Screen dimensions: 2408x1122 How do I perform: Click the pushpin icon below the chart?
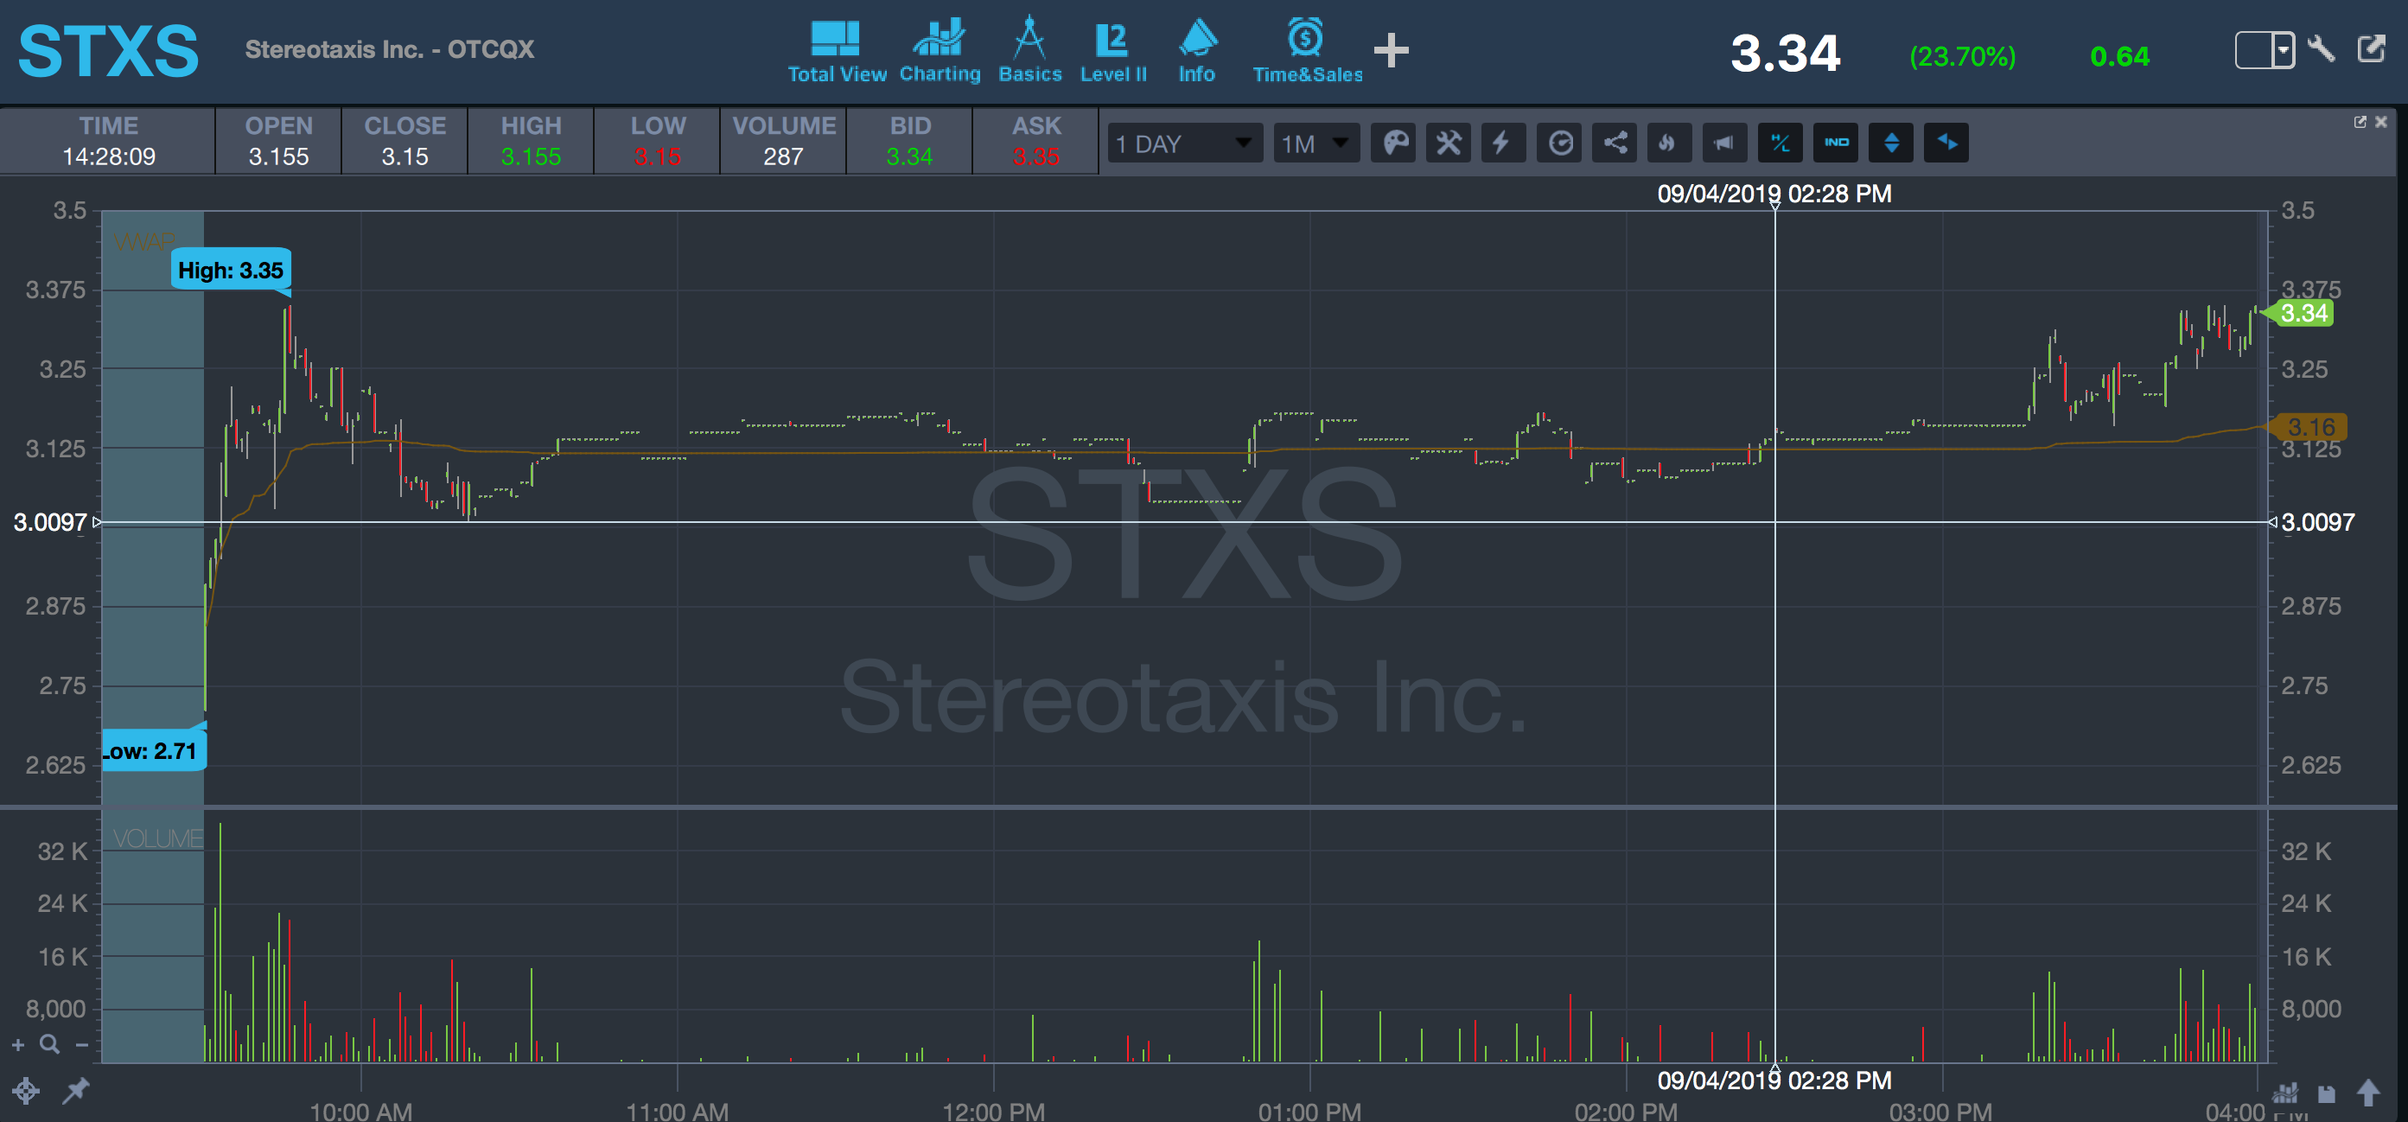(76, 1090)
